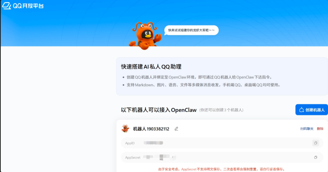Image resolution: width=328 pixels, height=172 pixels.
Task: Click the robot name 机器人 1903382112
Action: coord(151,129)
